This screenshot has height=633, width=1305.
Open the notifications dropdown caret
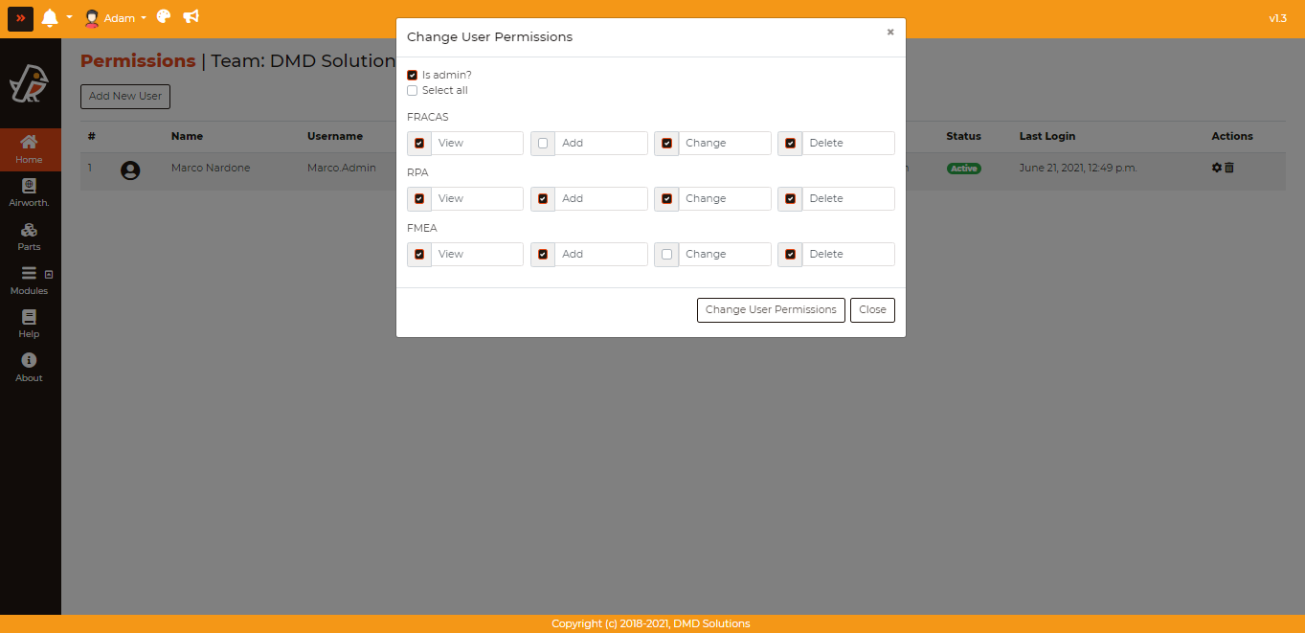point(70,18)
